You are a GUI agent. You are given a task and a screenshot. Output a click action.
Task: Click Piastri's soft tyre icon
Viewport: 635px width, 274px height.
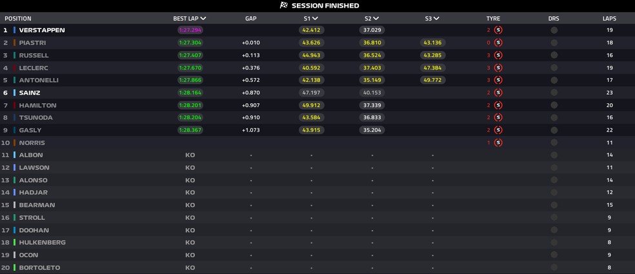[498, 43]
